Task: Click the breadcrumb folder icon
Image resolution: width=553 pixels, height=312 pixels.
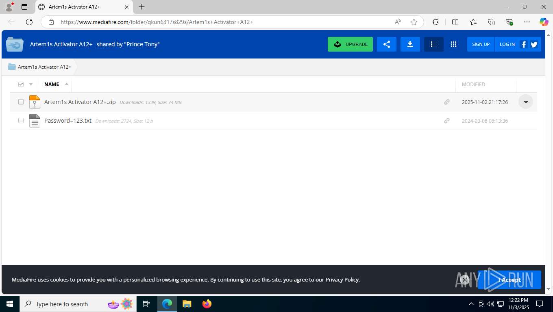Action: [x=12, y=67]
